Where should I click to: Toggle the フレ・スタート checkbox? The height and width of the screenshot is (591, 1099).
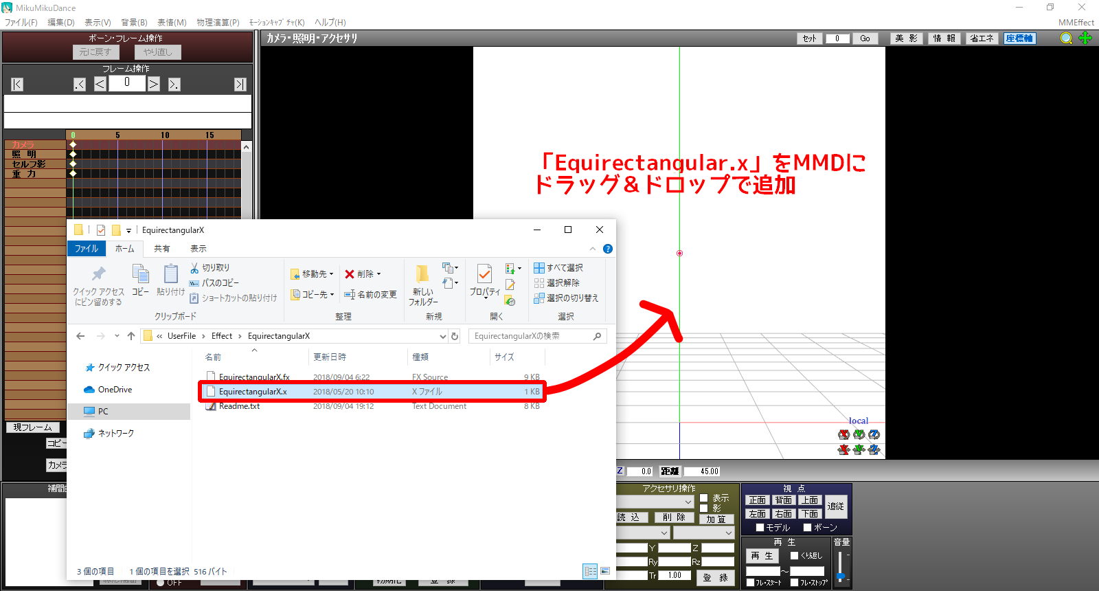(751, 583)
